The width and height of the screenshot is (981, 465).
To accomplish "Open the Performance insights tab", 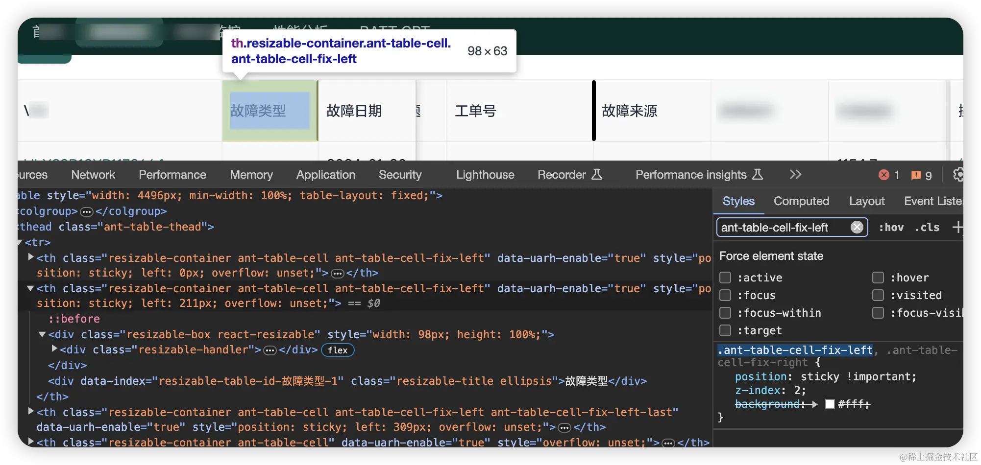I will pyautogui.click(x=691, y=175).
